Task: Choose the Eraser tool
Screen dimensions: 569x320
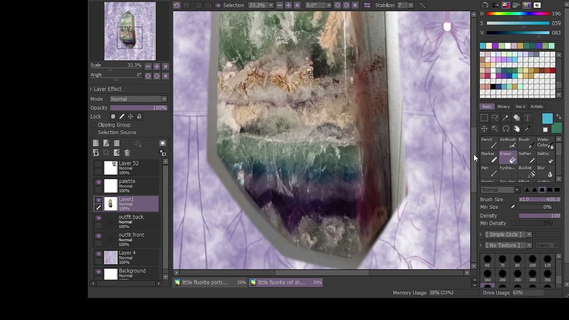Action: 508,157
